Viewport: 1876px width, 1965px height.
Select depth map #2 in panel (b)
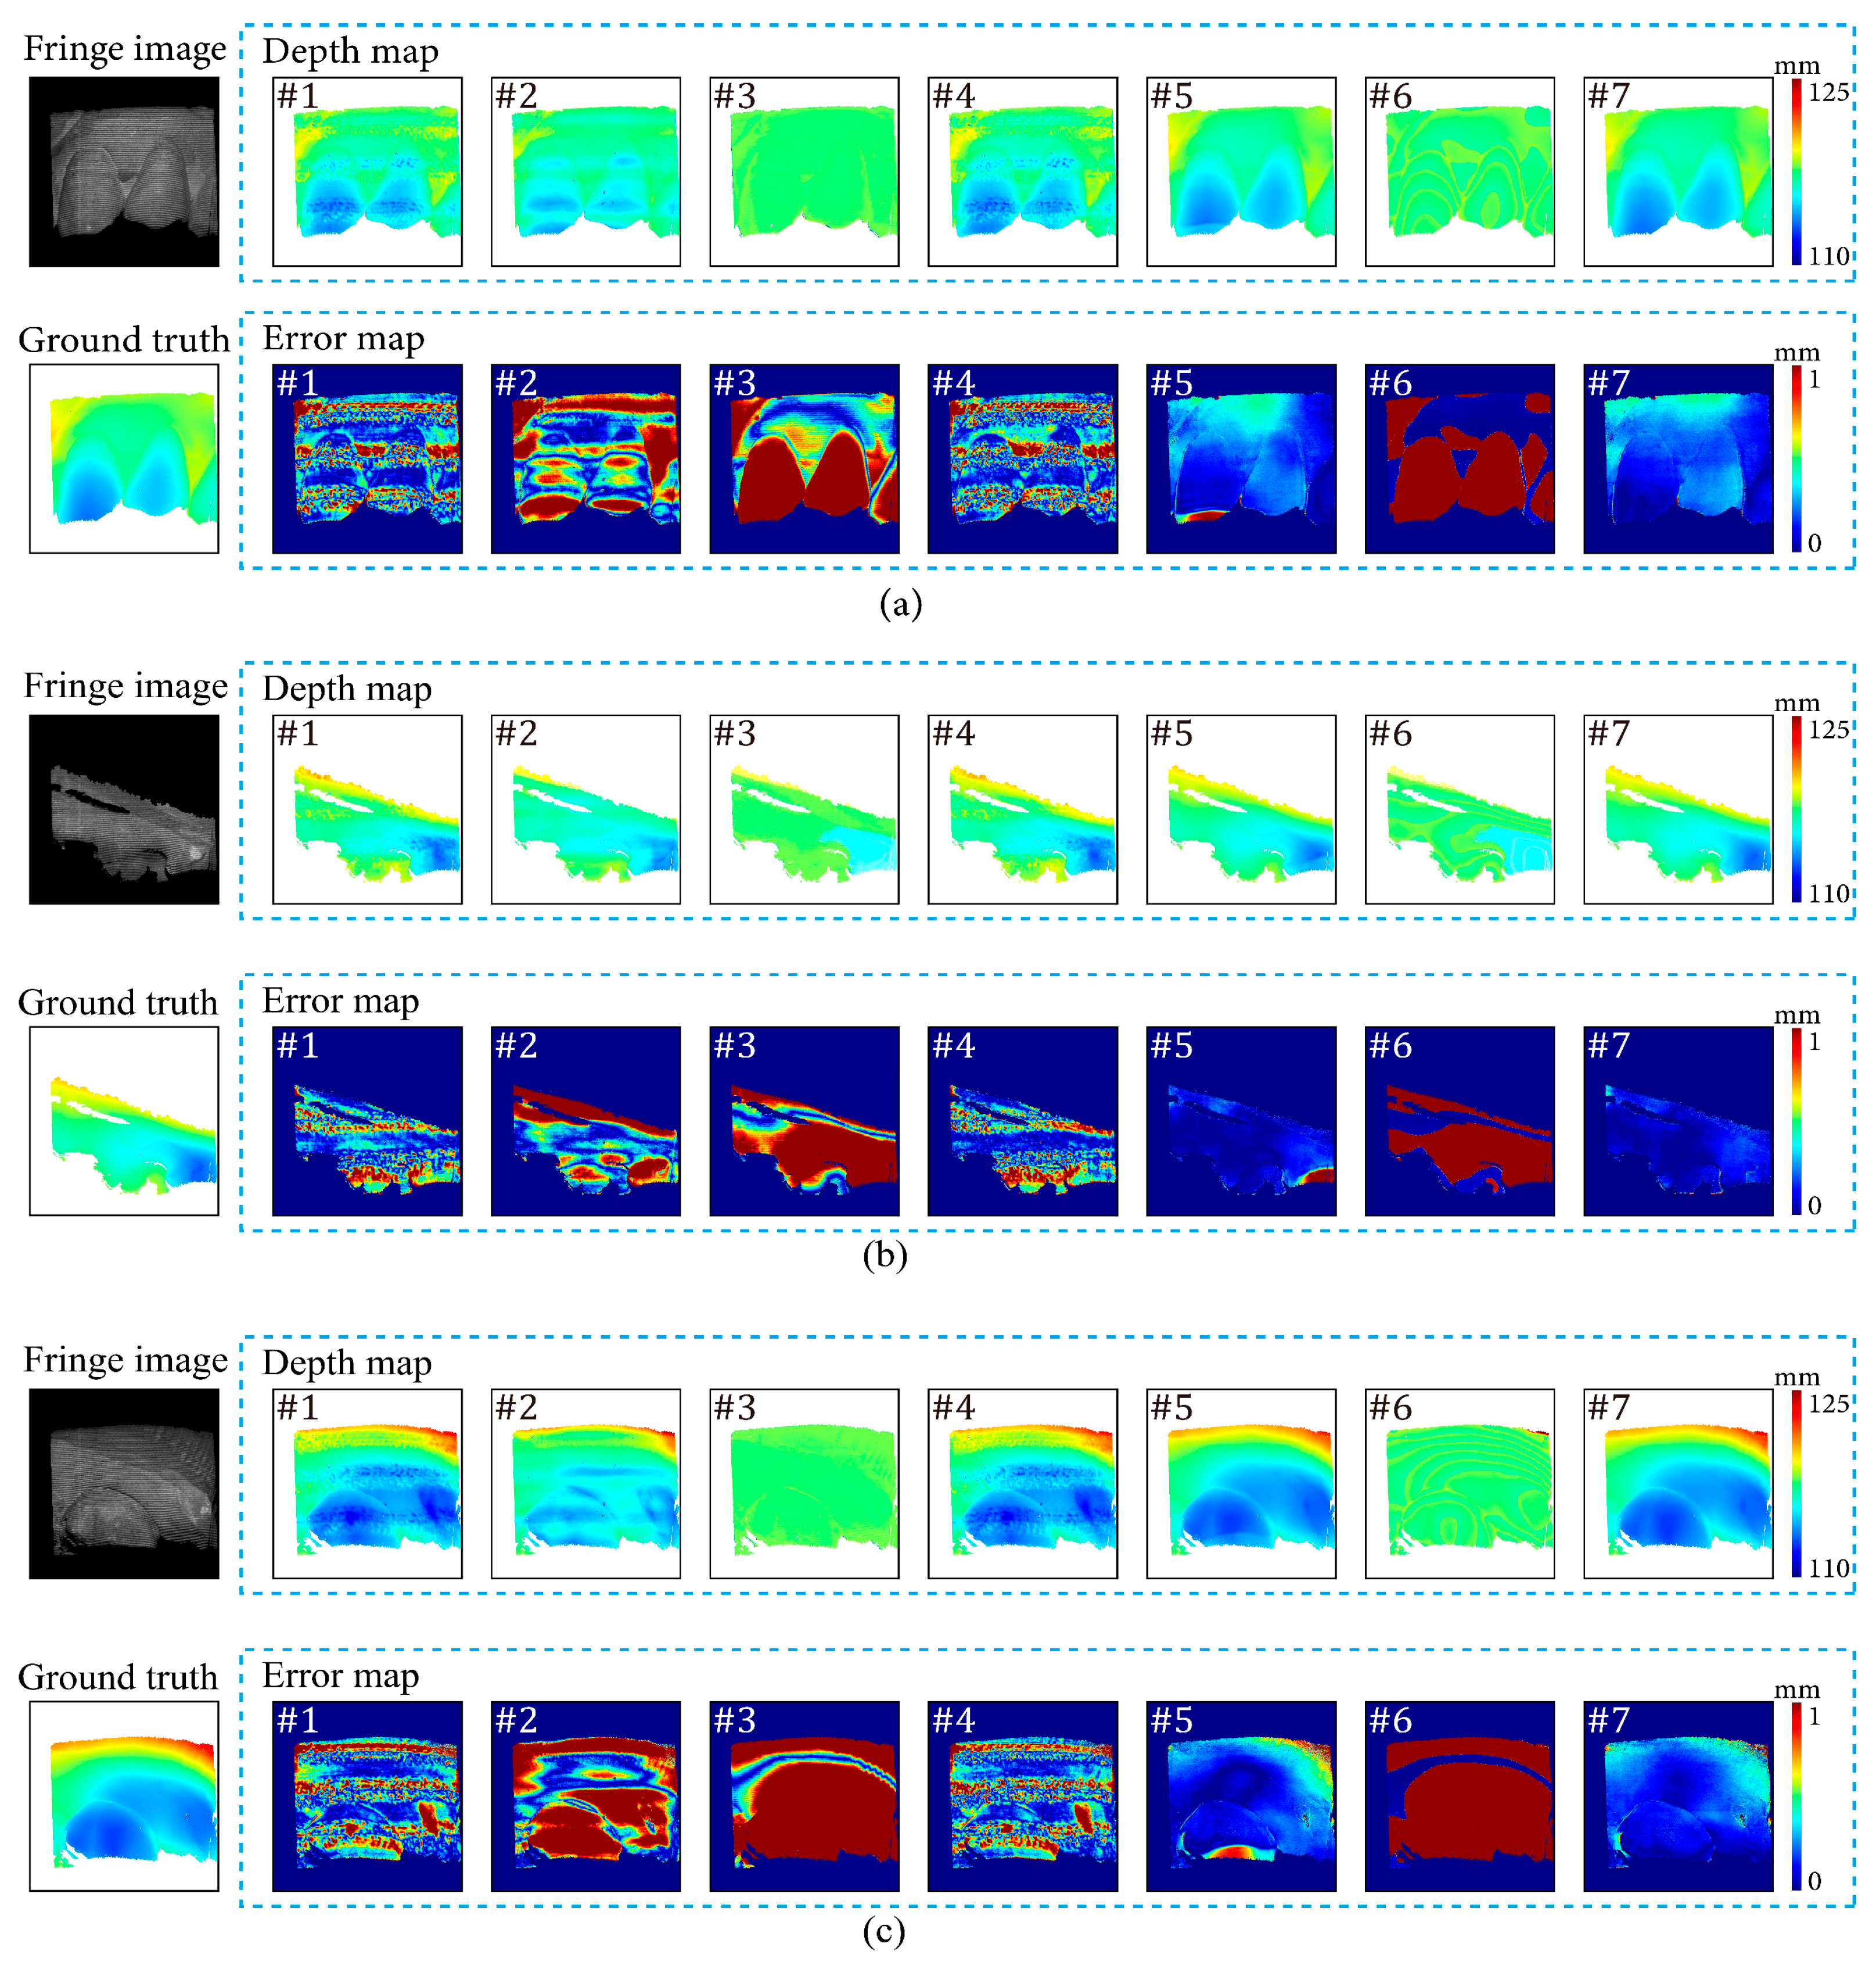coord(585,808)
